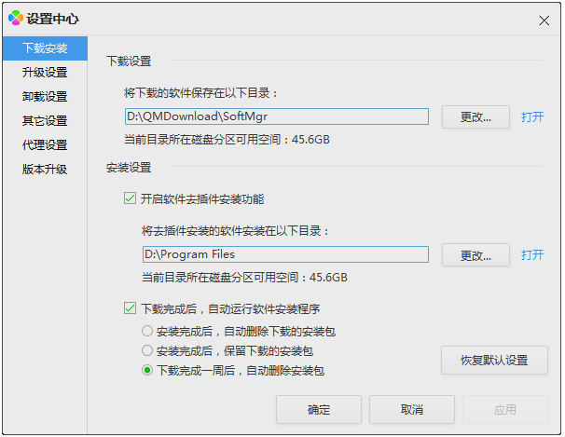
Task: Open the install folder via 打开 link
Action: [532, 254]
